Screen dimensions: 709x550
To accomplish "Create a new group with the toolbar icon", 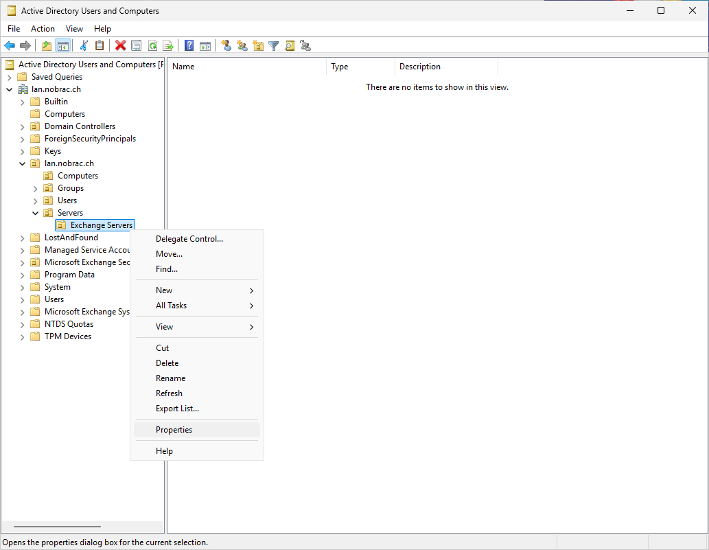I will 242,46.
